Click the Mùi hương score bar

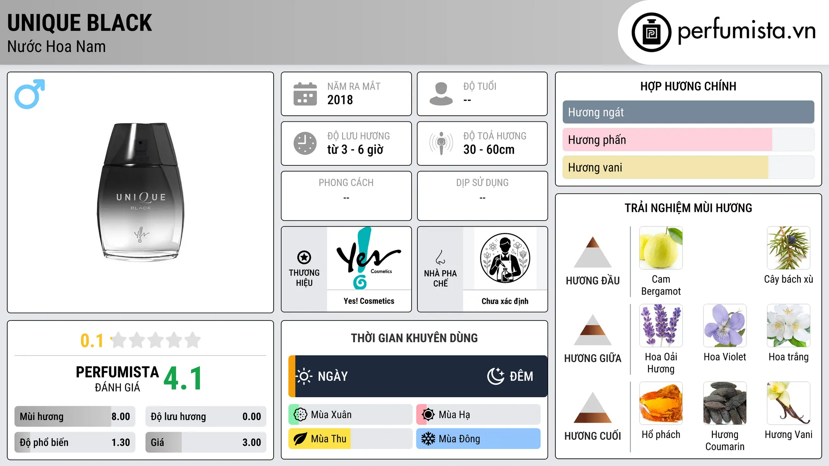coord(75,416)
